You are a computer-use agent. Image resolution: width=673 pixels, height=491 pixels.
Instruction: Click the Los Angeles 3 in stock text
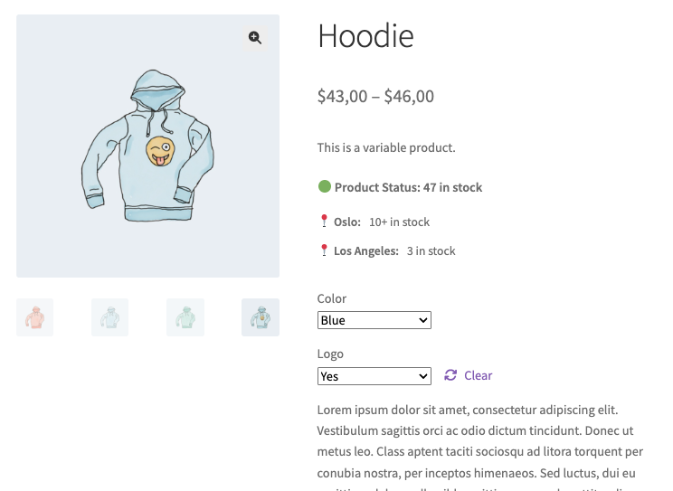(x=430, y=250)
